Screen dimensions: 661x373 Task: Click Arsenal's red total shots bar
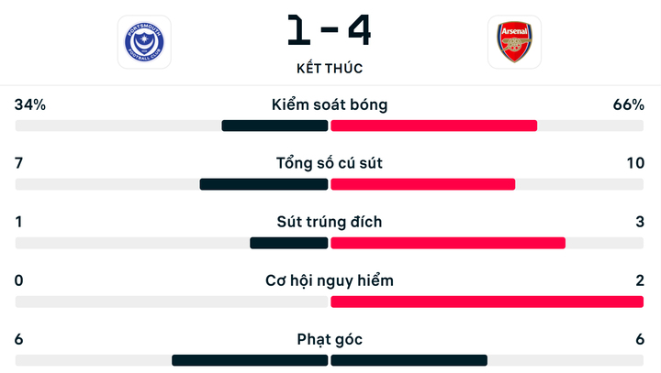coord(422,184)
